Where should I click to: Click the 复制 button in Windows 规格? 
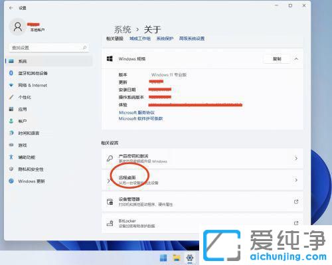pos(277,59)
